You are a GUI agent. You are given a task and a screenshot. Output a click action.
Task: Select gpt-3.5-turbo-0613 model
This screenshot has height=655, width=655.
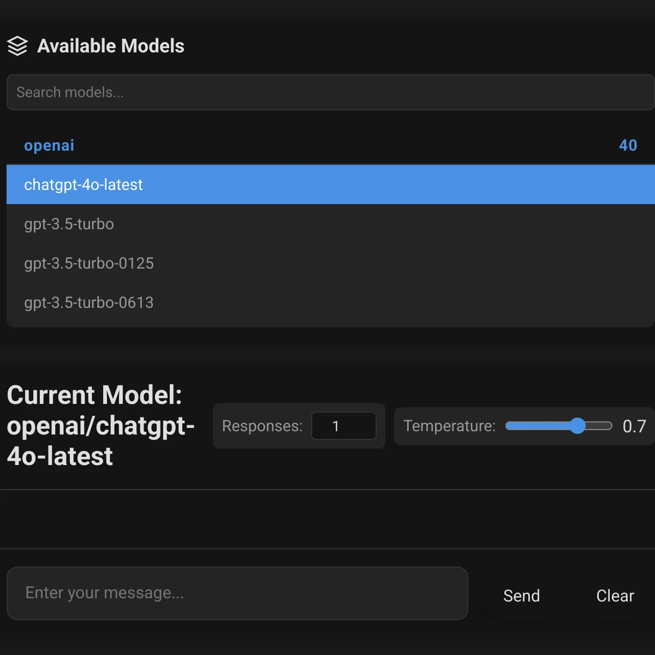click(x=330, y=302)
